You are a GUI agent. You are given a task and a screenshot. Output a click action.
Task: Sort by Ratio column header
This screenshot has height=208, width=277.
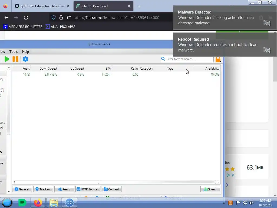(126, 69)
